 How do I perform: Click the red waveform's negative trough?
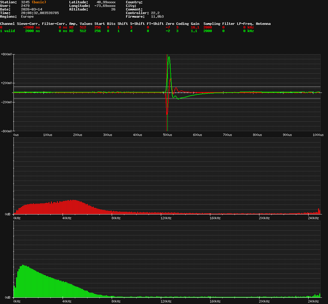pos(167,113)
